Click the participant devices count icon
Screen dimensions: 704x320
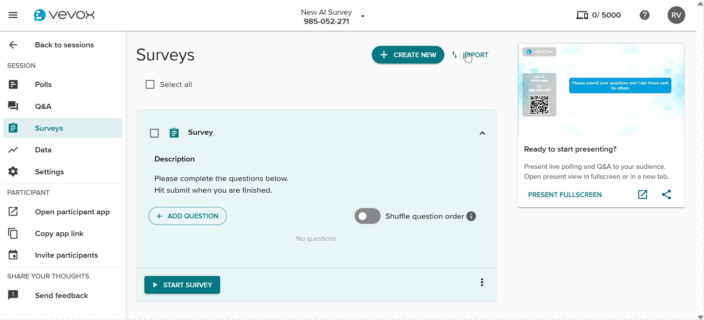pos(582,15)
